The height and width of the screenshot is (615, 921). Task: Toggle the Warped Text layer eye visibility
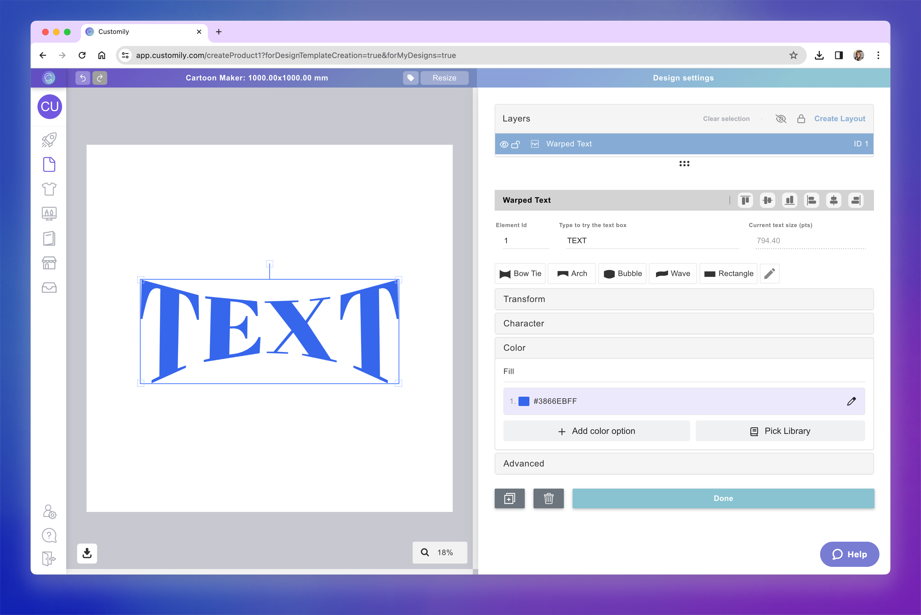pyautogui.click(x=504, y=144)
